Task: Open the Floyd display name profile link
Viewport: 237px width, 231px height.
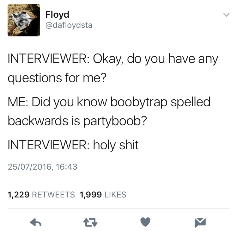Action: 57,15
